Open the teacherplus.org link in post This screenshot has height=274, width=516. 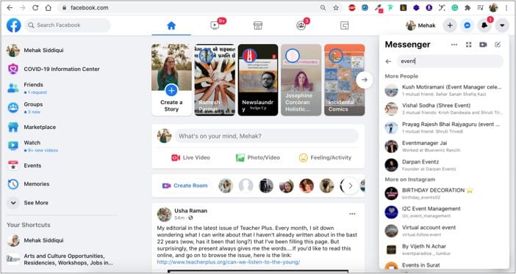(x=229, y=262)
